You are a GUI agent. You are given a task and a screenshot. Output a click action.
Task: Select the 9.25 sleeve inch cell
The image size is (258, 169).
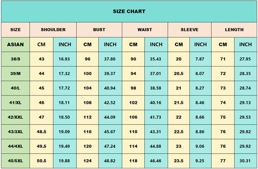(200, 161)
